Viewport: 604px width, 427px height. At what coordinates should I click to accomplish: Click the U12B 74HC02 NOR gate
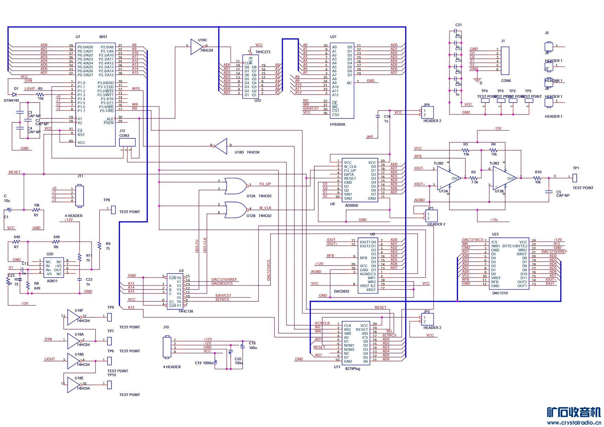click(236, 210)
